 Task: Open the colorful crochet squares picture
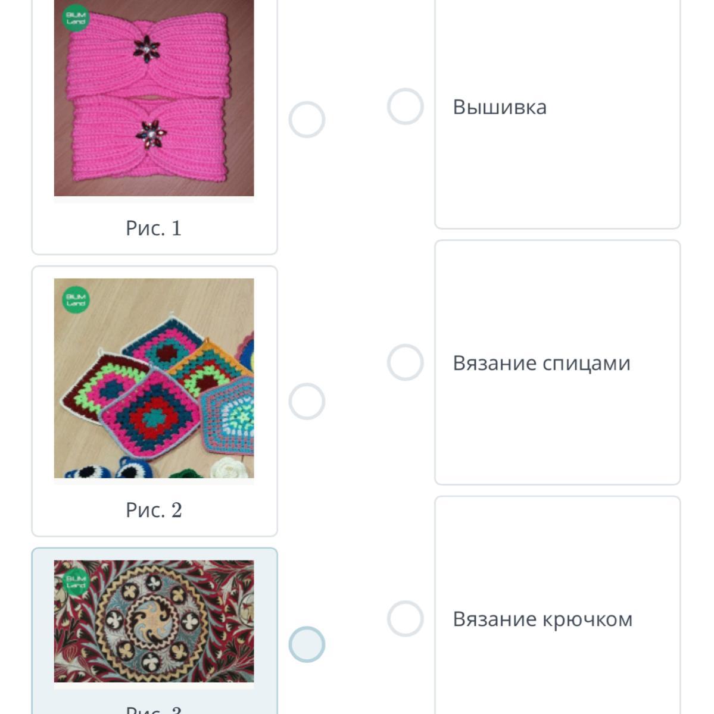[x=154, y=378]
